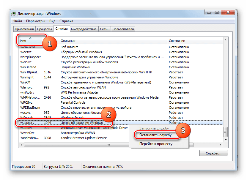Click the horizontal scrollbar right arrow
247x180 pixels.
click(220, 145)
